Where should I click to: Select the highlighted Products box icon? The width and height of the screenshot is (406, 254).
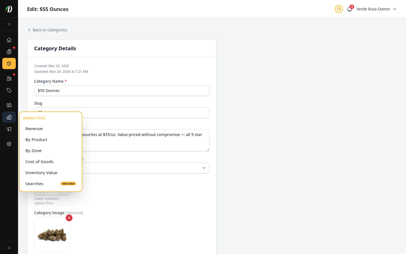(9, 63)
